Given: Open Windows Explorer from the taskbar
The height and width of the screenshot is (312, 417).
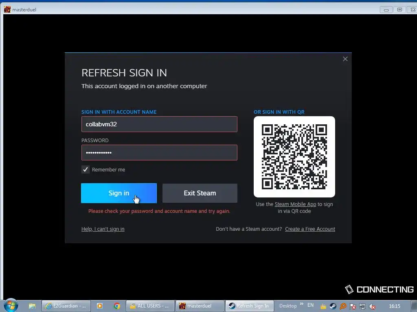Looking at the screenshot, I should 32,306.
